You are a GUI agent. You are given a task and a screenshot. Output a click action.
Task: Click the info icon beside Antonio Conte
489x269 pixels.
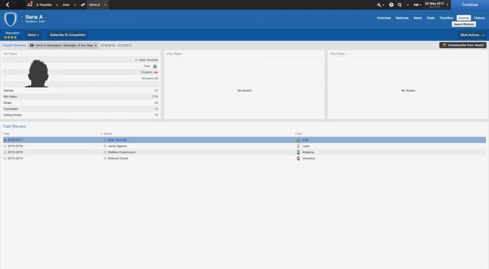coord(105,158)
